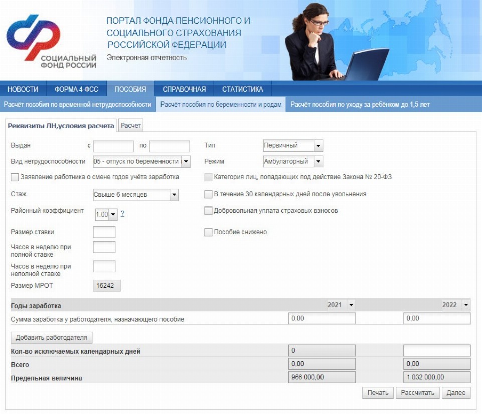Check the 'Пособие снижено' checkbox
The image size is (482, 414).
[208, 232]
